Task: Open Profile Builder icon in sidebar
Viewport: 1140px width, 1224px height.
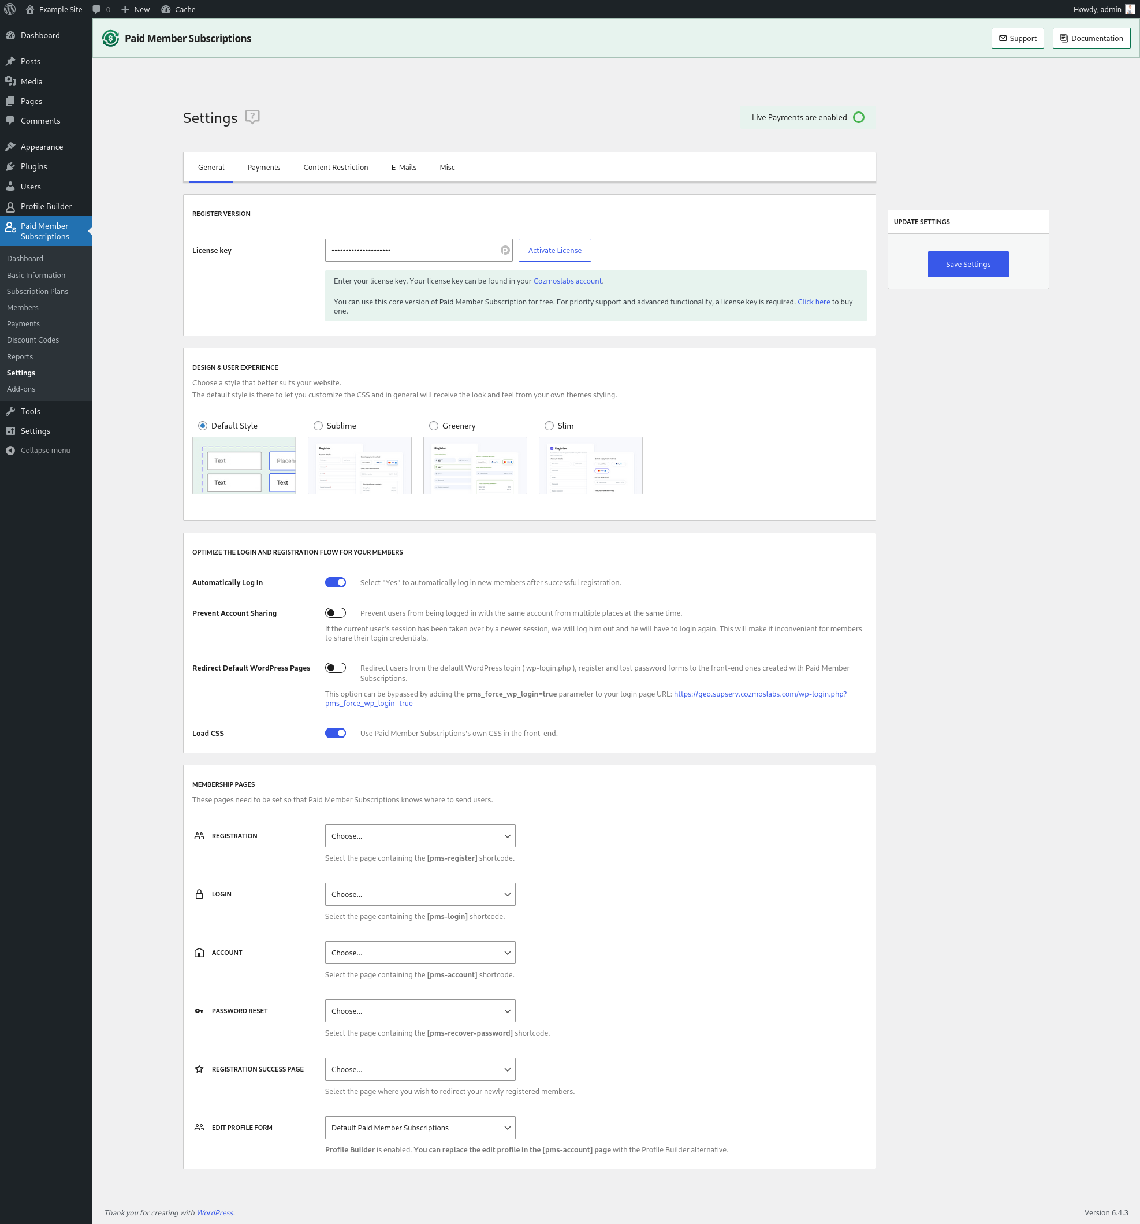Action: [x=10, y=206]
